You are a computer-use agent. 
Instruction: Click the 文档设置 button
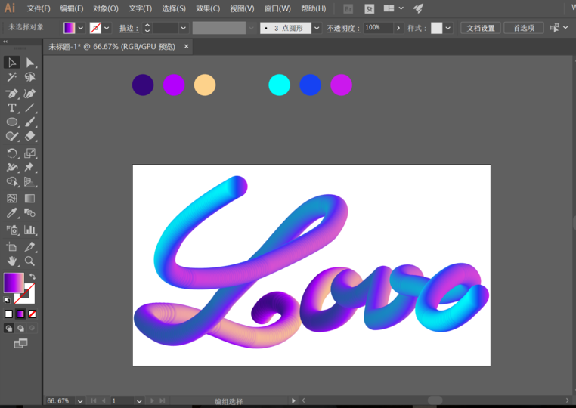[x=480, y=28]
